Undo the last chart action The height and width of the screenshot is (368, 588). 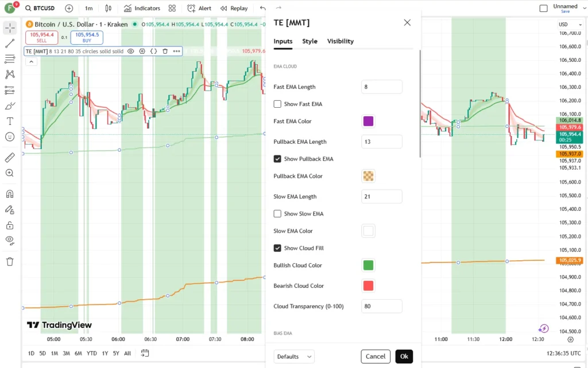click(x=263, y=8)
